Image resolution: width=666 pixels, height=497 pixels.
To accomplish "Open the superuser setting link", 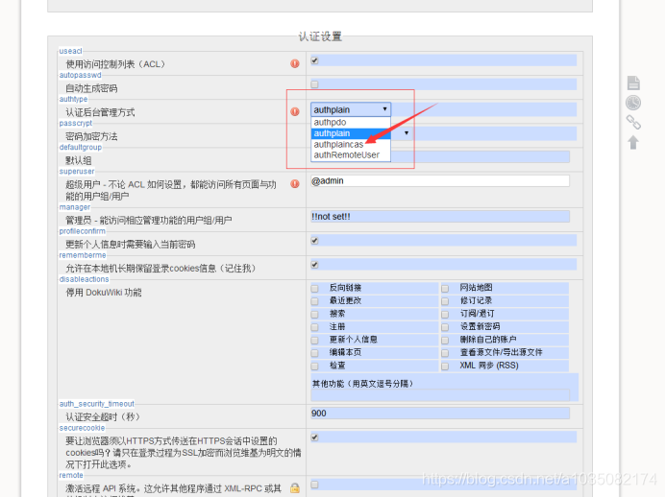I will tap(77, 172).
